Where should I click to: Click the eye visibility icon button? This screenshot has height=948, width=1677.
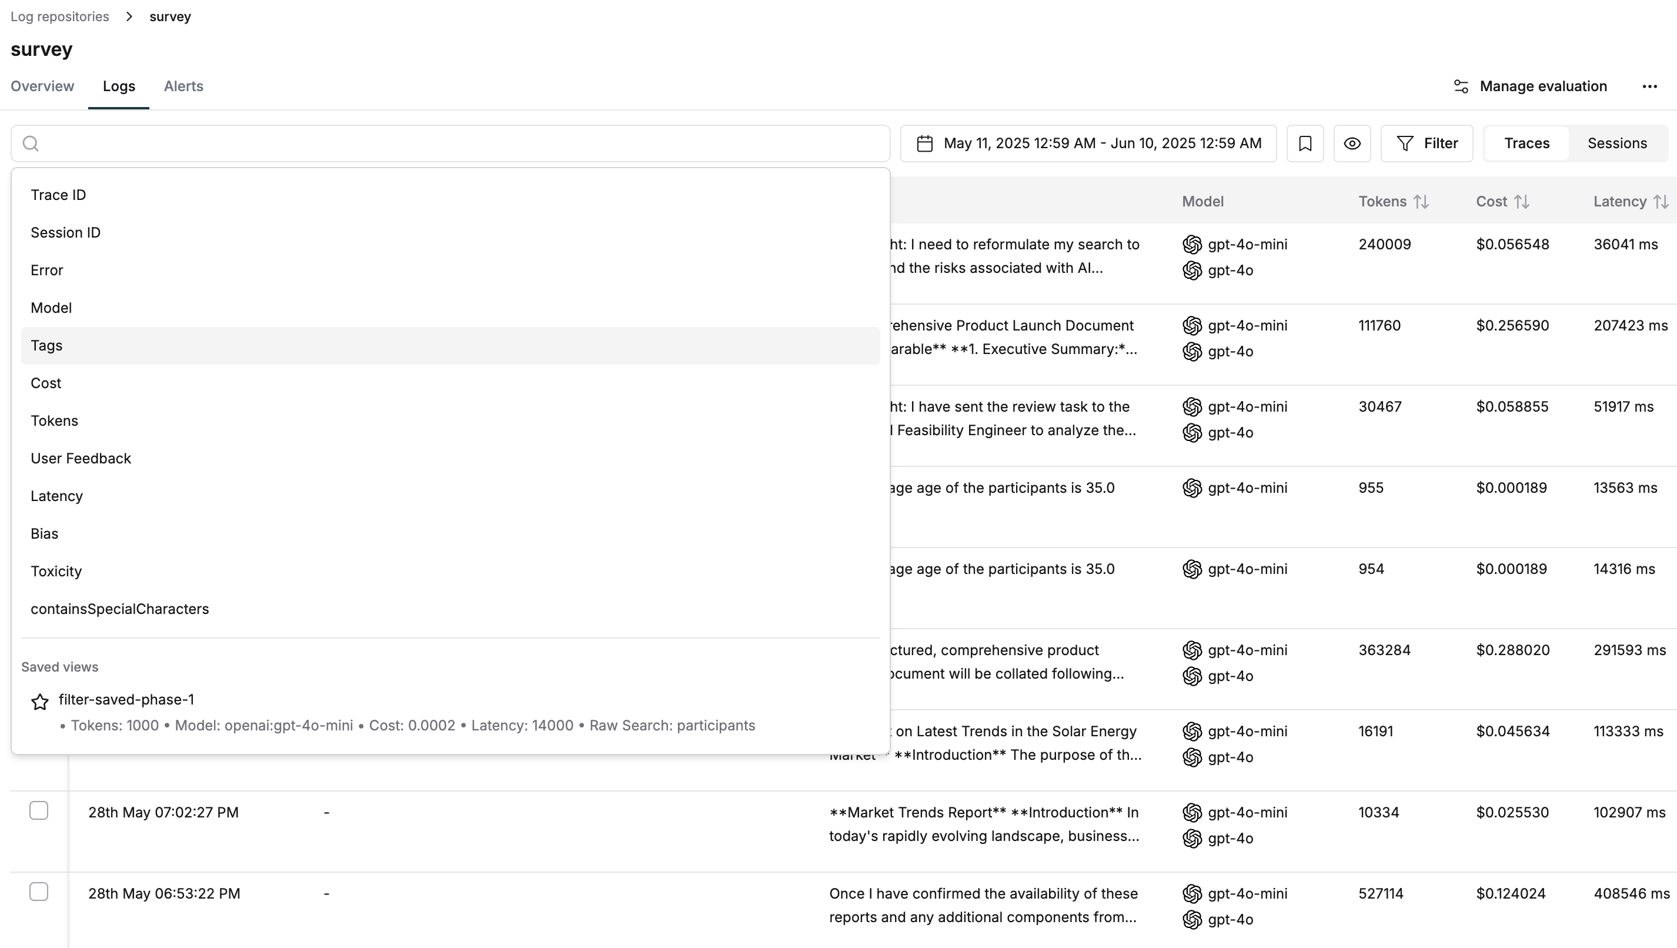[1351, 143]
